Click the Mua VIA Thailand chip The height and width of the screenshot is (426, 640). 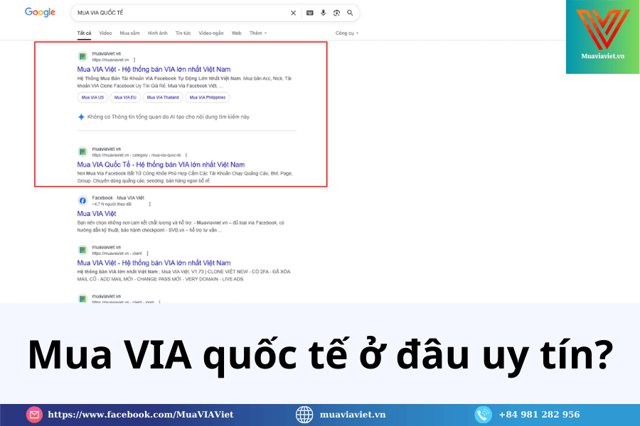point(163,97)
